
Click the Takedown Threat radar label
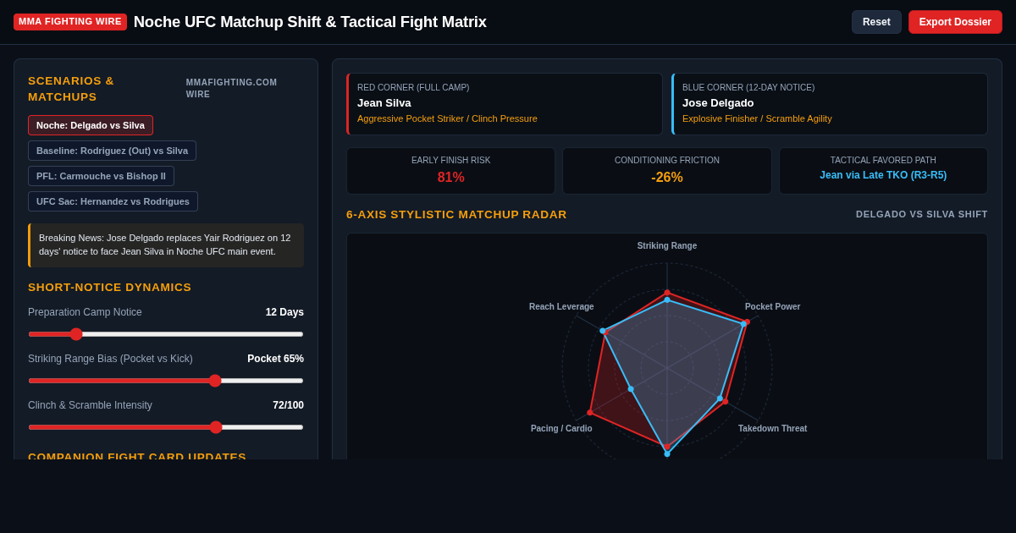coord(772,429)
